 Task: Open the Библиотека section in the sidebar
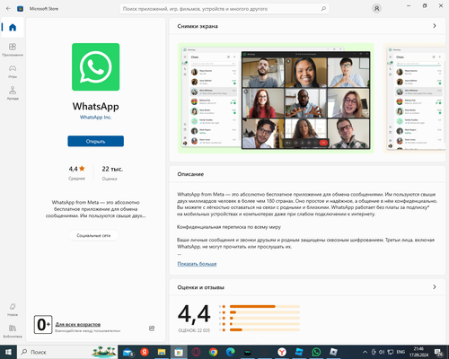pos(13,331)
